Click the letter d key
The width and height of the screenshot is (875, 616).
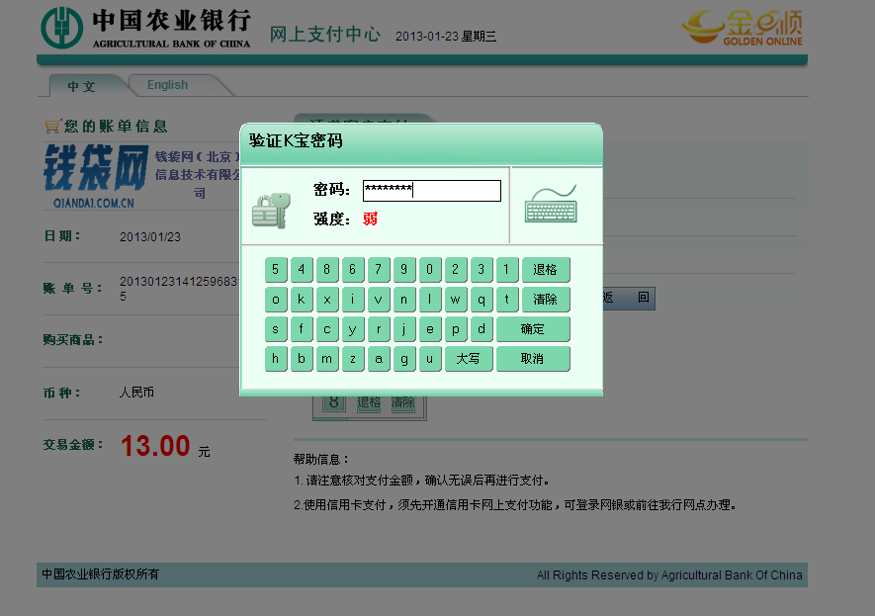481,328
